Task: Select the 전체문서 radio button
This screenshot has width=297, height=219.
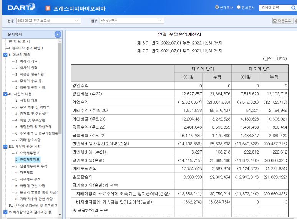Action: pos(239,7)
